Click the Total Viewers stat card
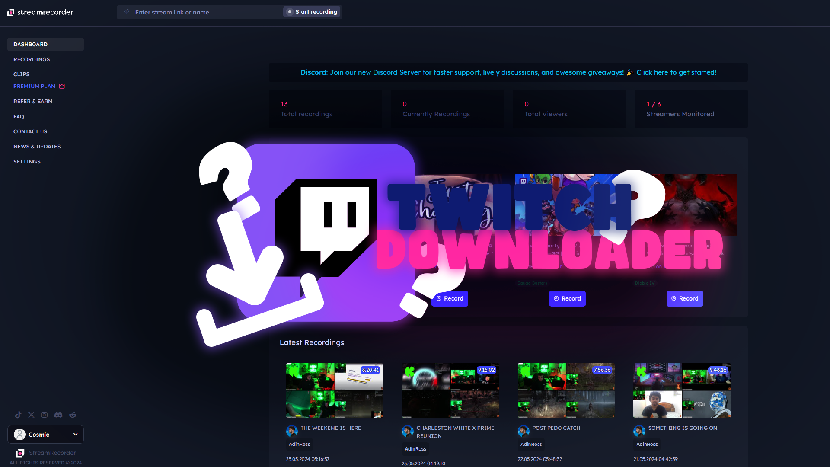 point(569,109)
